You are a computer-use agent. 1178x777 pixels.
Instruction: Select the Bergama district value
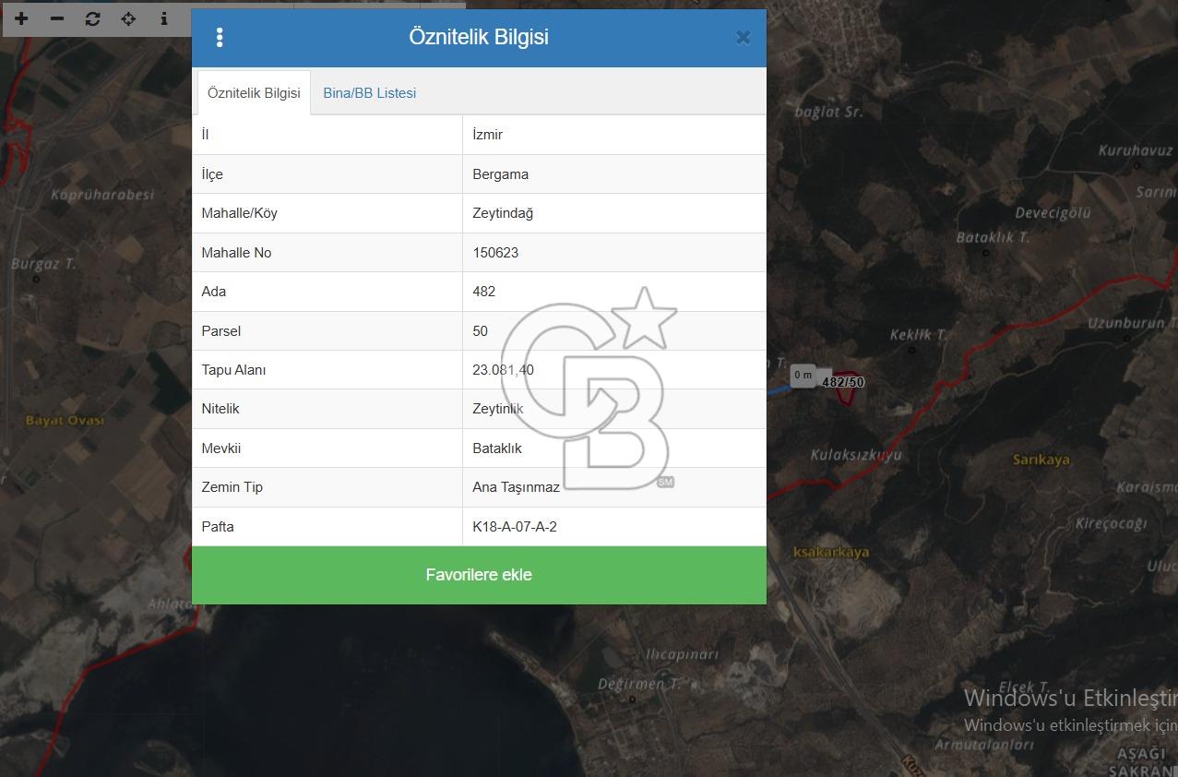(x=501, y=174)
